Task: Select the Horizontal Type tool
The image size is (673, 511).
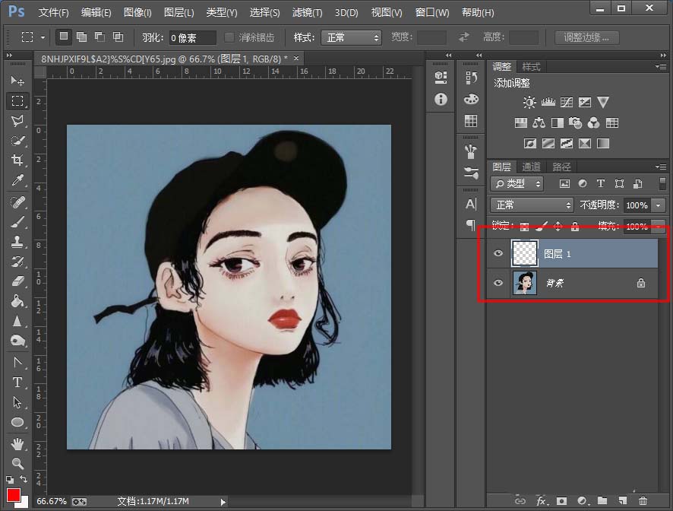Action: (17, 382)
